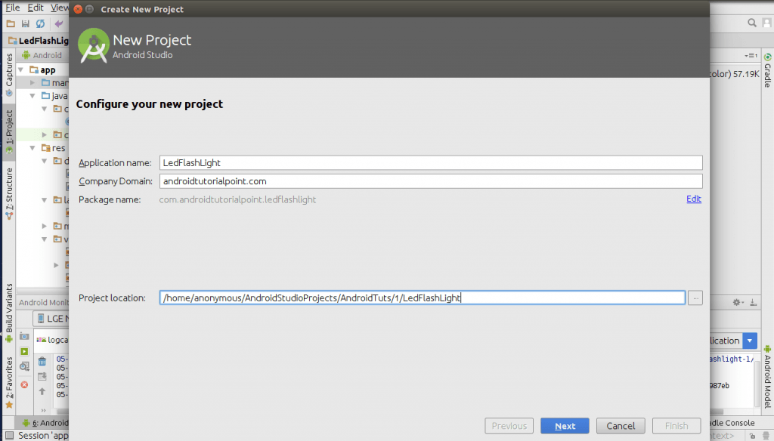Open the 1: Project side tool window
774x441 pixels.
9,131
